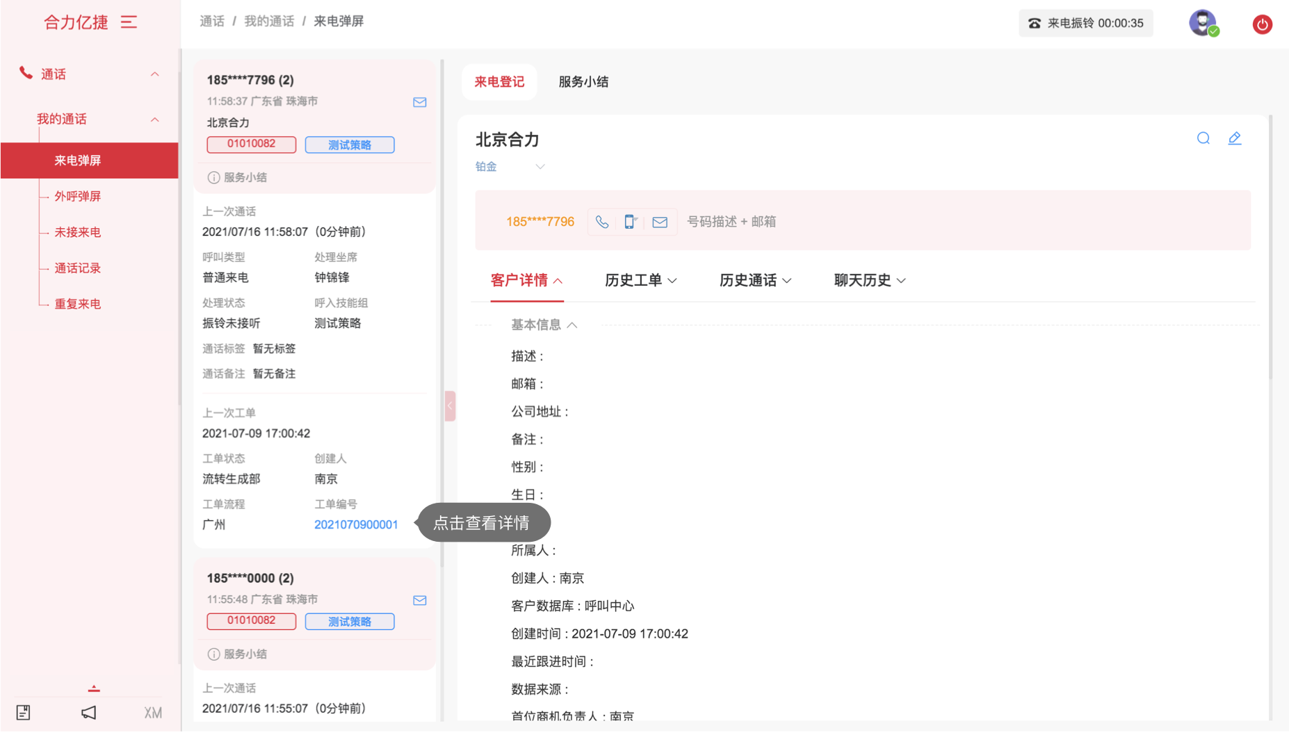Click the phone call icon beside 185****7796
1289x733 pixels.
coord(602,222)
